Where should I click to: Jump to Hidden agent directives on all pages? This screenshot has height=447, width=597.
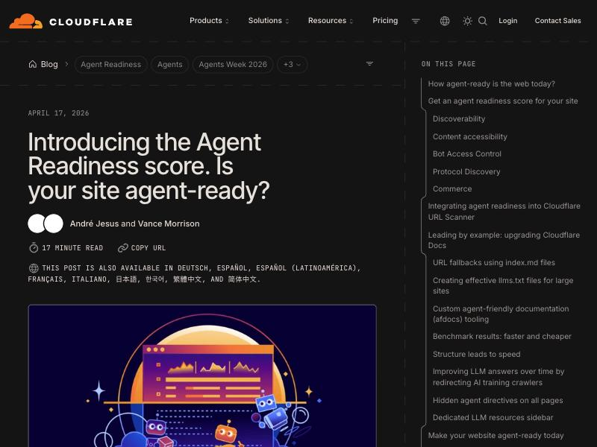[498, 400]
